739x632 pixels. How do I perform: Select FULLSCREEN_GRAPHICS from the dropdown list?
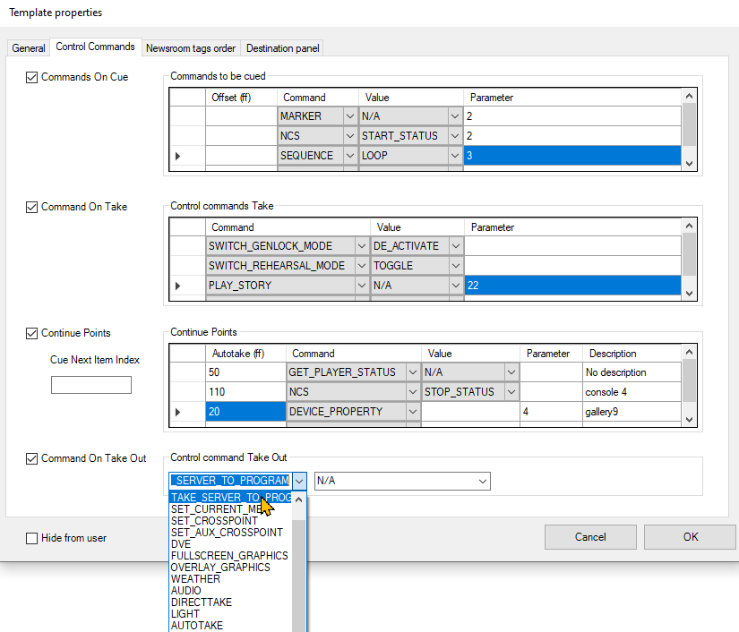229,556
